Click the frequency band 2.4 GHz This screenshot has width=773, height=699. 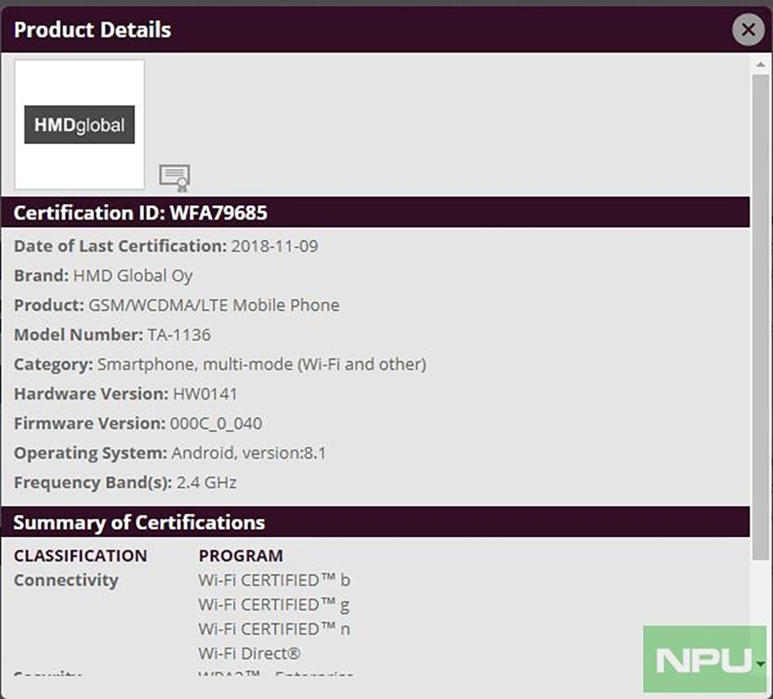coord(207,482)
